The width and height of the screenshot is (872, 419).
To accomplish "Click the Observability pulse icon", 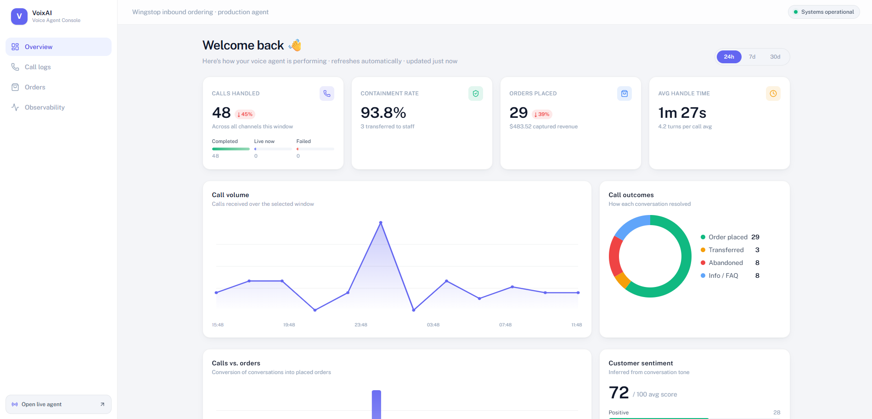I will [15, 107].
